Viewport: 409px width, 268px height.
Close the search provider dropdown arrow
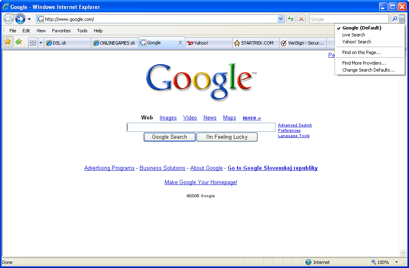coord(402,19)
